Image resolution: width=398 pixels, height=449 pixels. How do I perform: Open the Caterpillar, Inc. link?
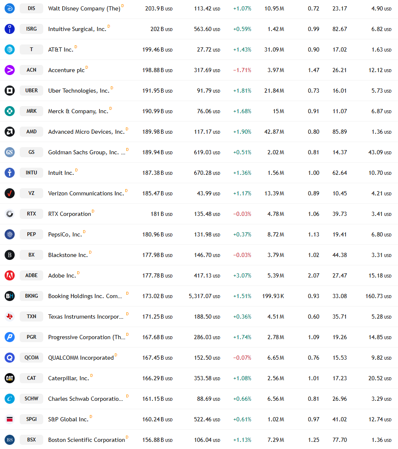click(69, 378)
